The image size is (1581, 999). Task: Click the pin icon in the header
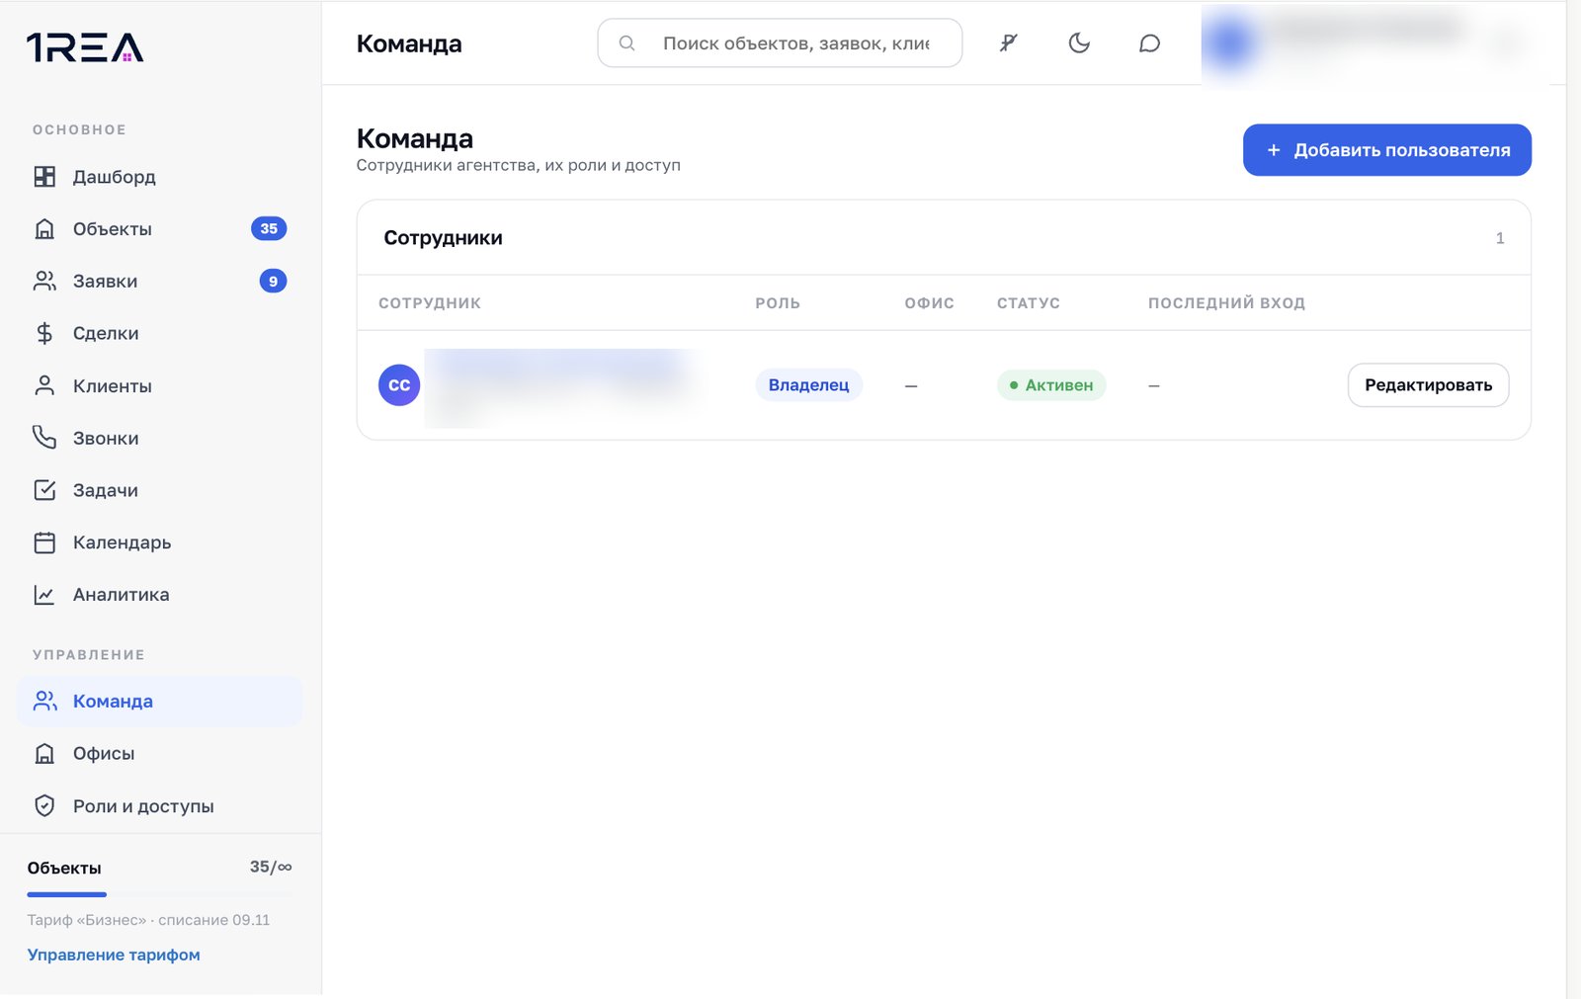pos(1008,42)
